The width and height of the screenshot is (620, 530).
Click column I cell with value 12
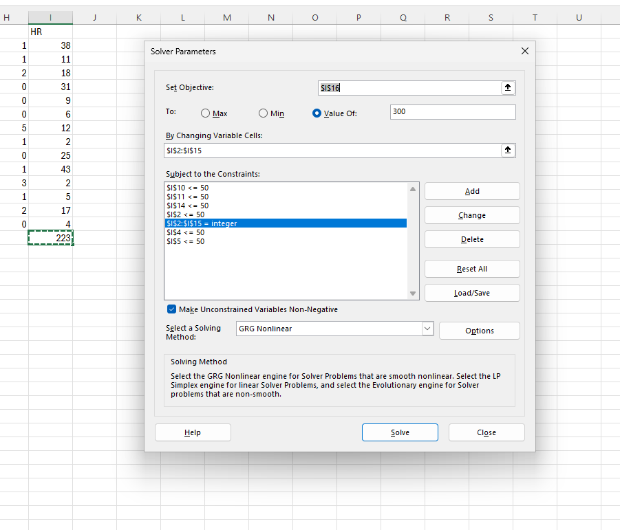[x=50, y=128]
